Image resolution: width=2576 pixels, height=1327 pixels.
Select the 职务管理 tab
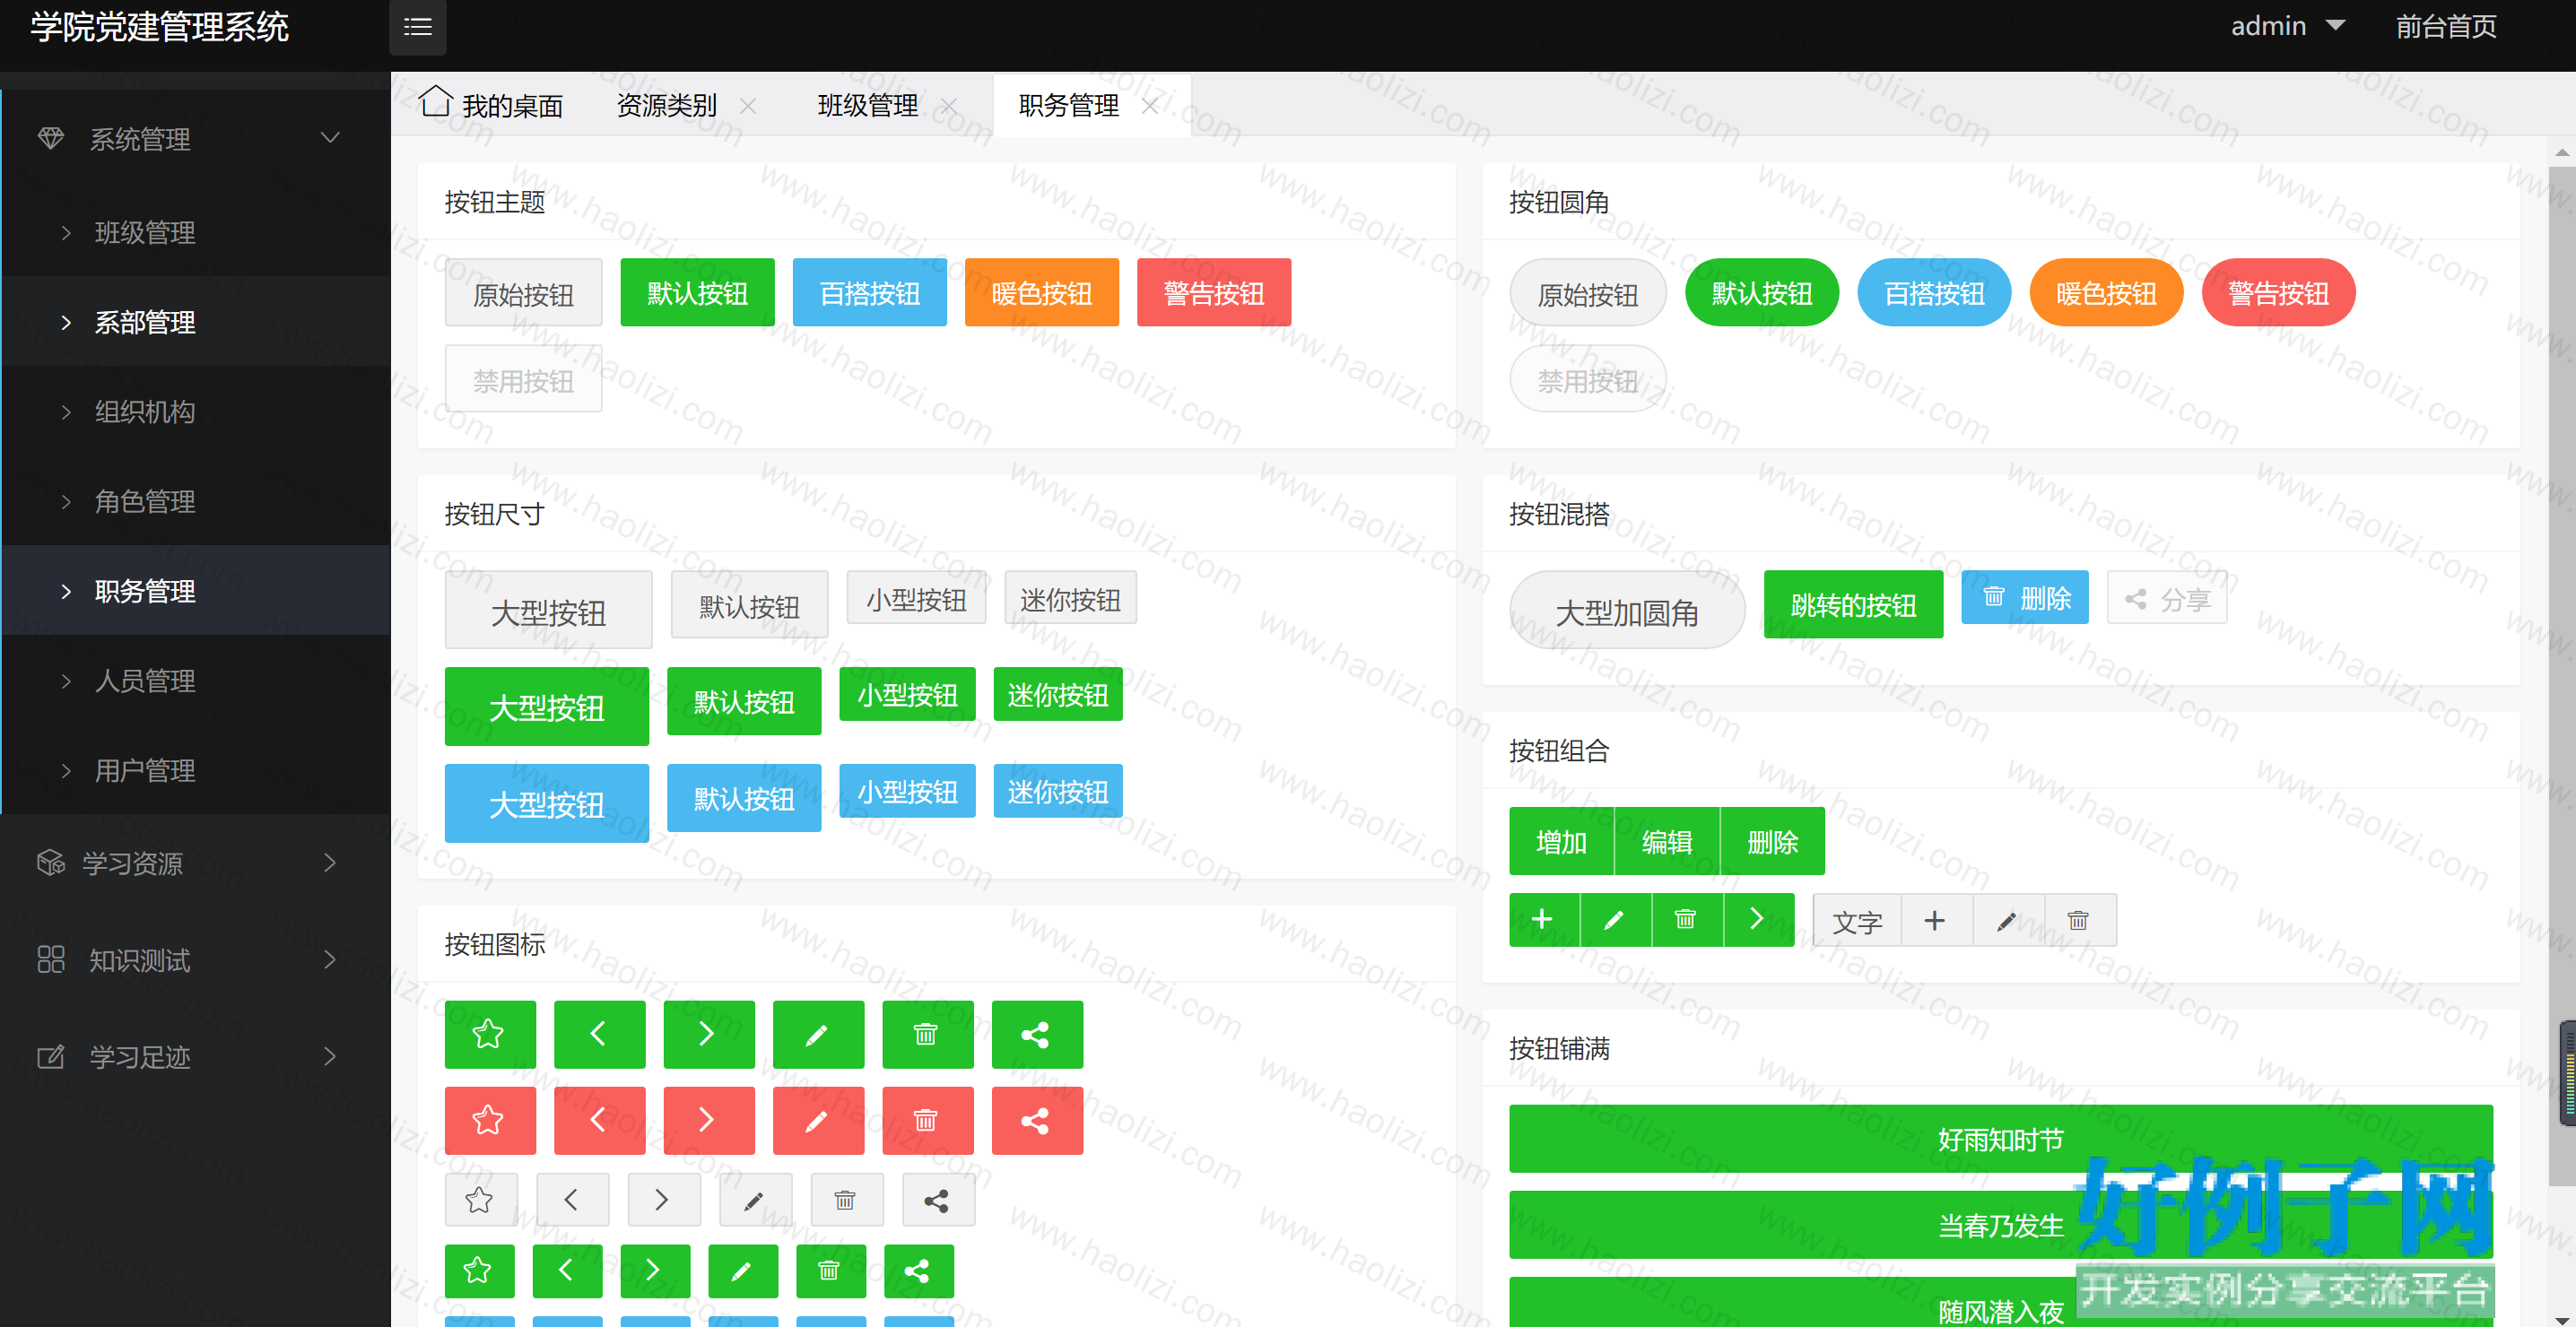tap(1069, 104)
